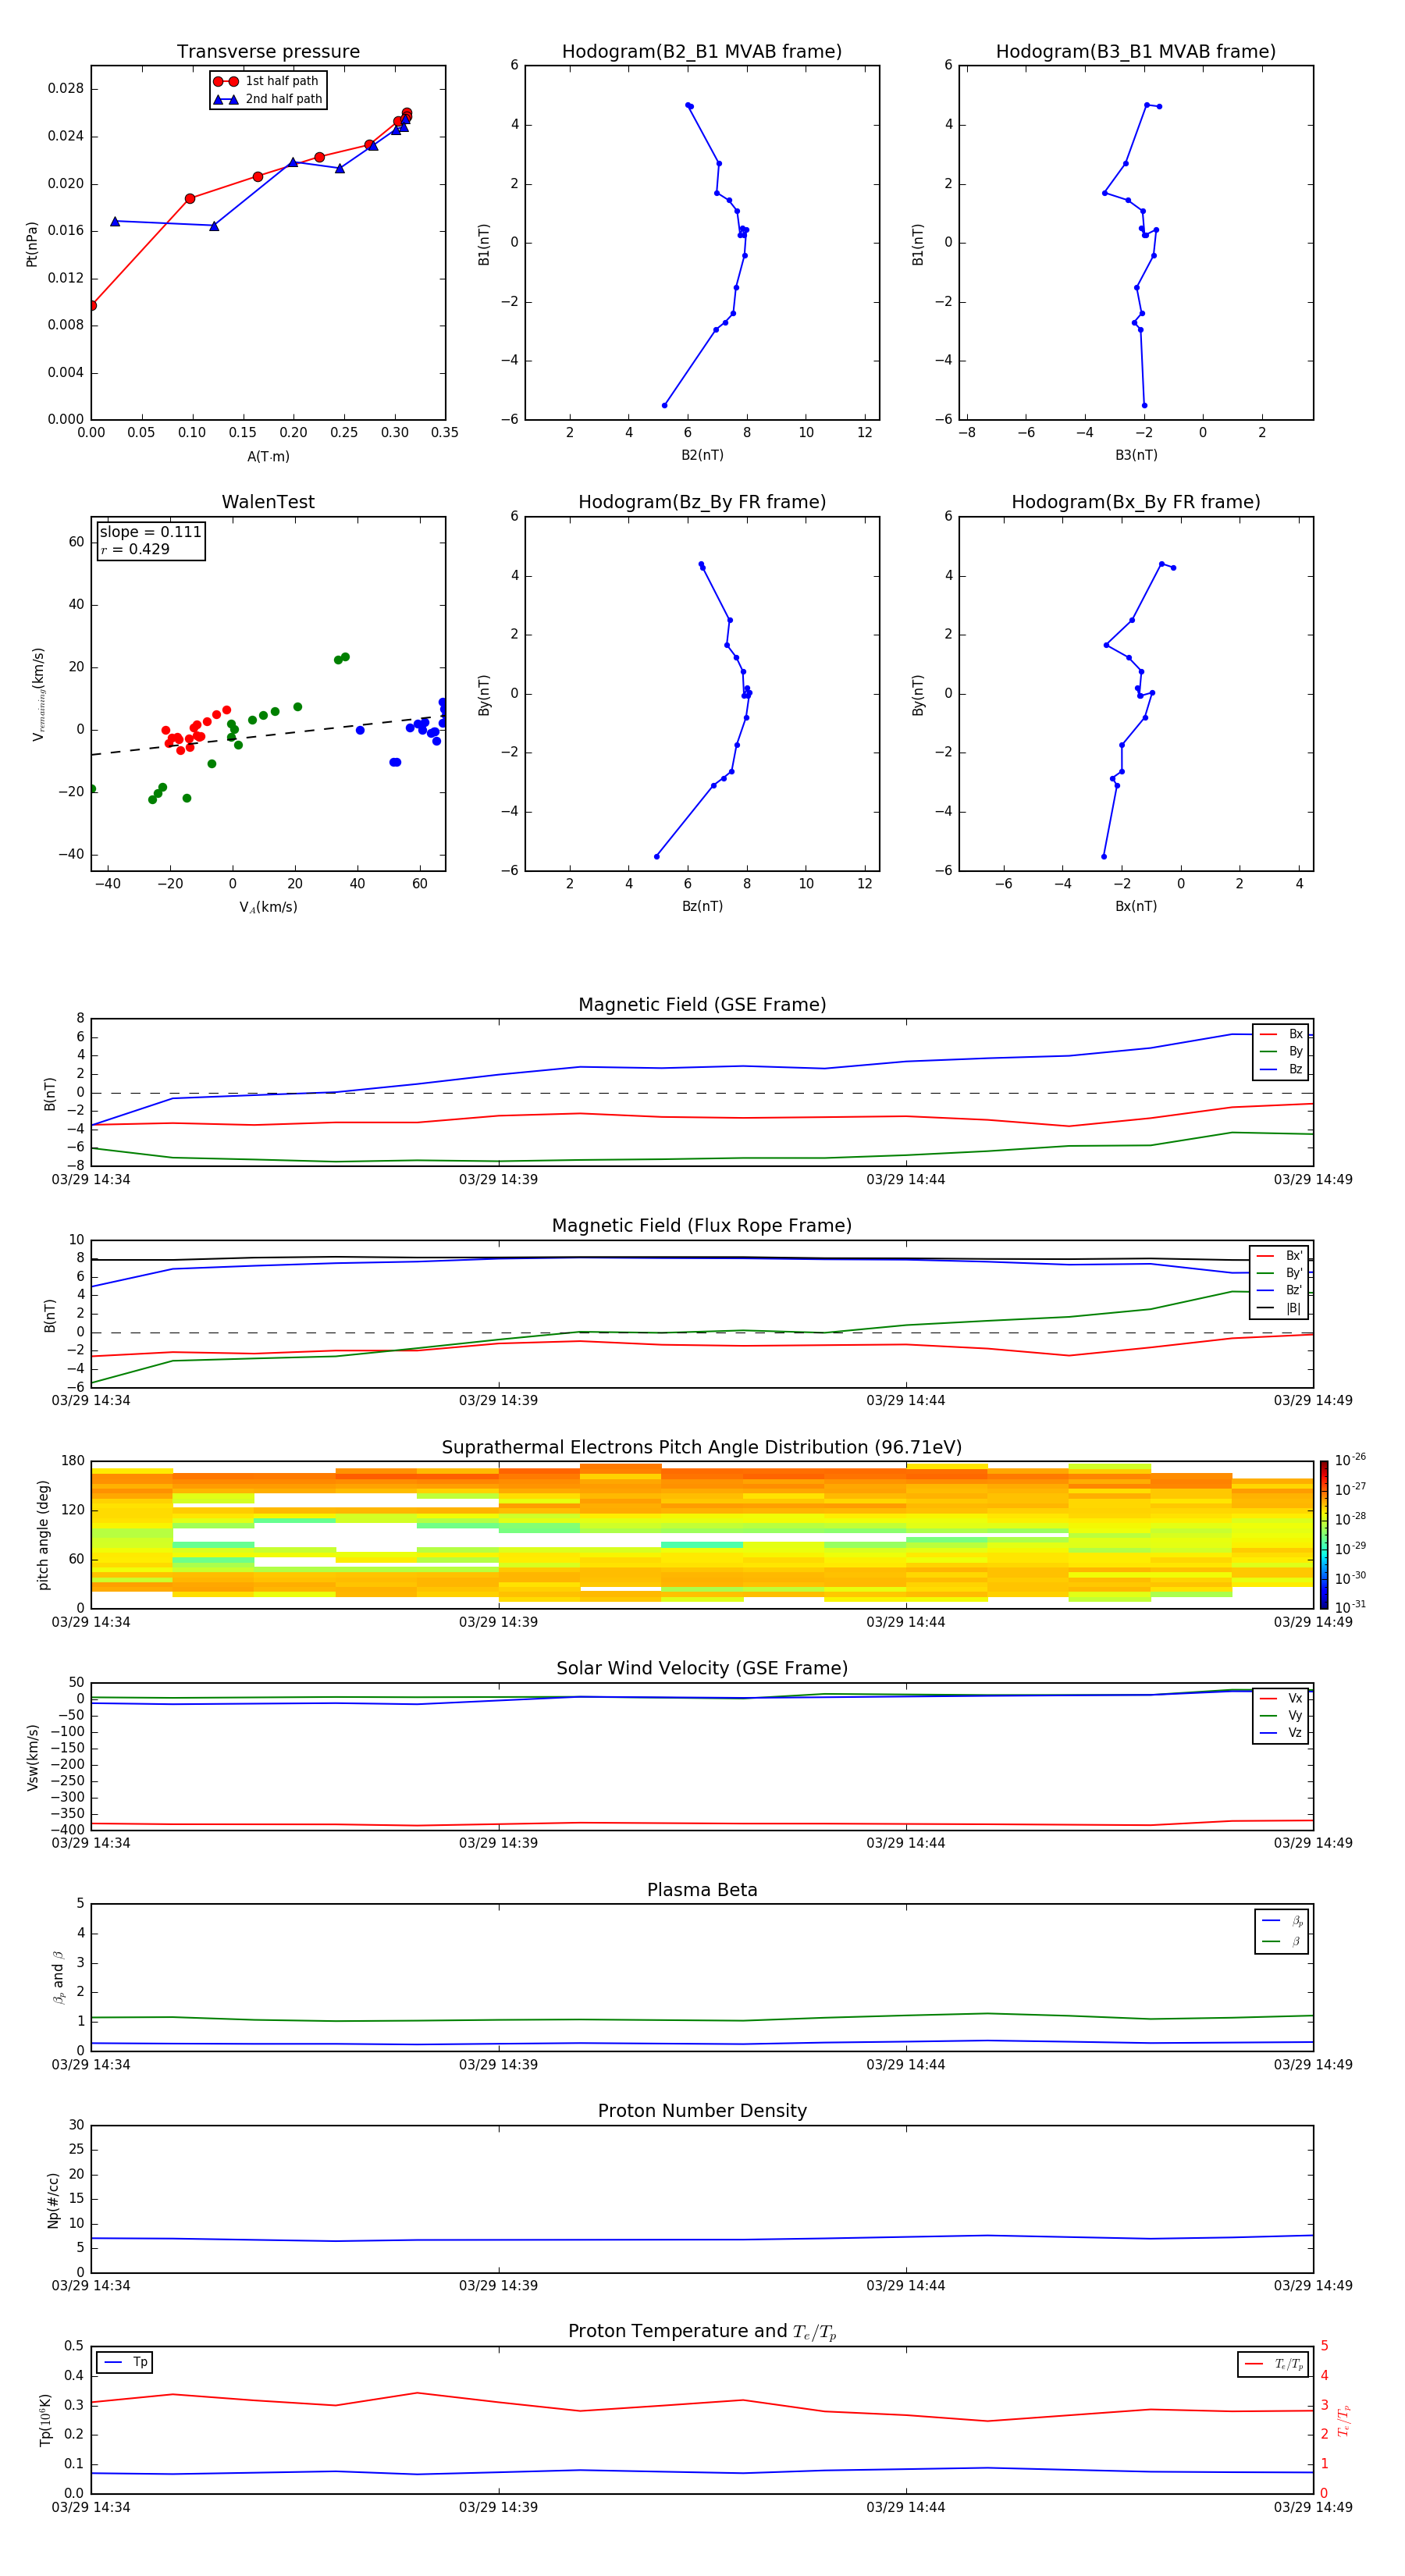Click the red Te/Tp legend line marker
The height and width of the screenshot is (2576, 1405).
pyautogui.click(x=1253, y=2364)
